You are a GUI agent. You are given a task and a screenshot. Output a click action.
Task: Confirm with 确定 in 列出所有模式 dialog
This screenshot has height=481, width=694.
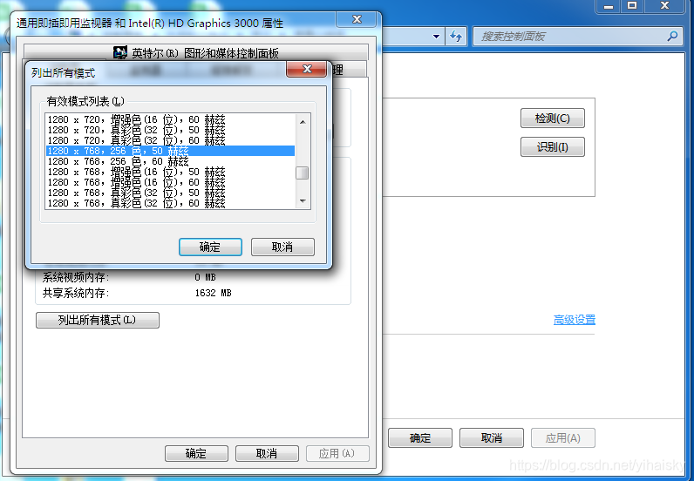coord(210,247)
